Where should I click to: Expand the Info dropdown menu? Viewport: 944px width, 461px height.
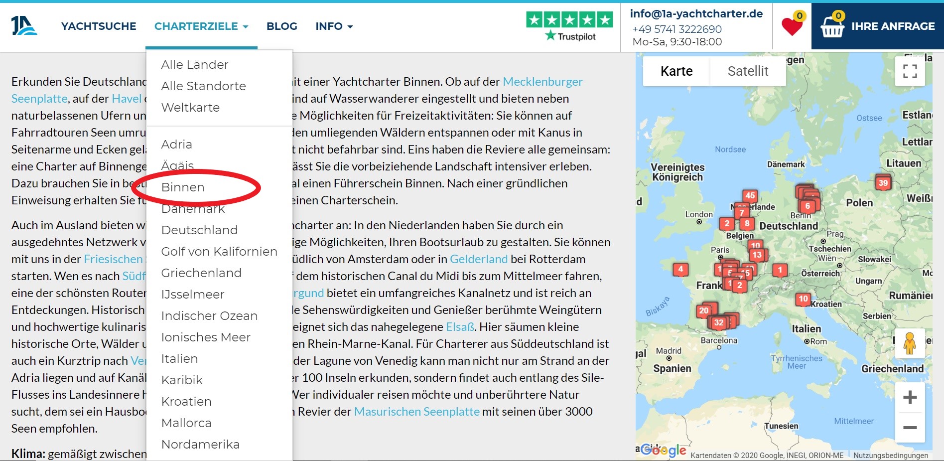(334, 26)
